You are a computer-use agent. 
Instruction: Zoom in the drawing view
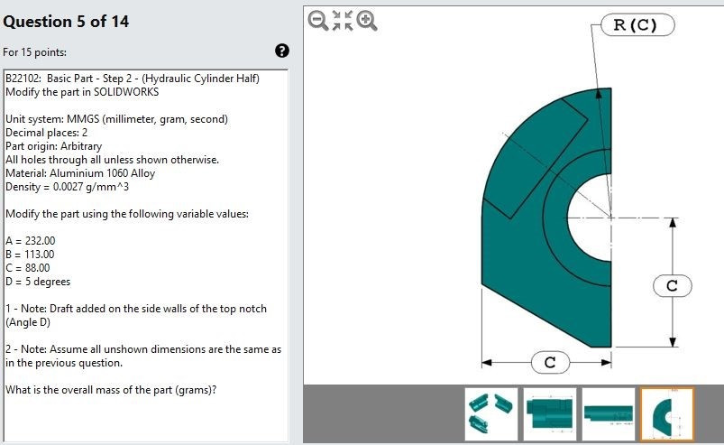pos(367,21)
